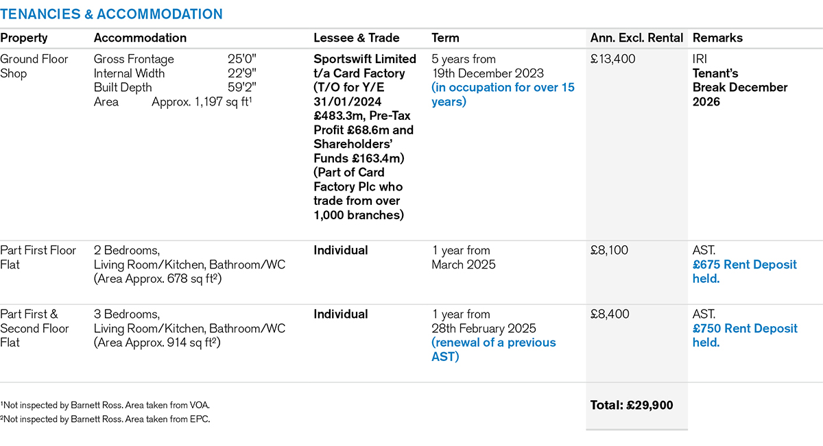The width and height of the screenshot is (823, 446).
Task: Select the Total: £29,900 figure
Action: (x=632, y=406)
